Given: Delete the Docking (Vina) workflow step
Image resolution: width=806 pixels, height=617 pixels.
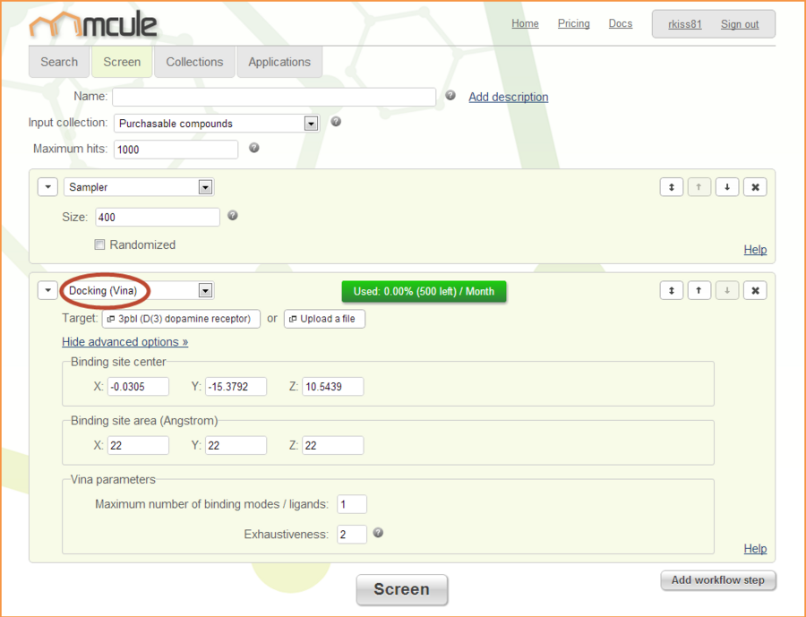Looking at the screenshot, I should (x=755, y=290).
